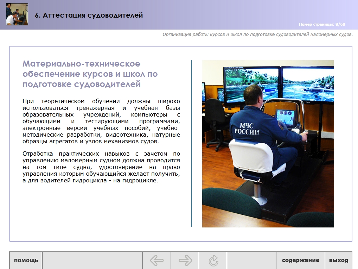Click the 'Материально-техническое обеспечение' heading
Image resolution: width=358 pixels, height=269 pixels.
pyautogui.click(x=90, y=74)
